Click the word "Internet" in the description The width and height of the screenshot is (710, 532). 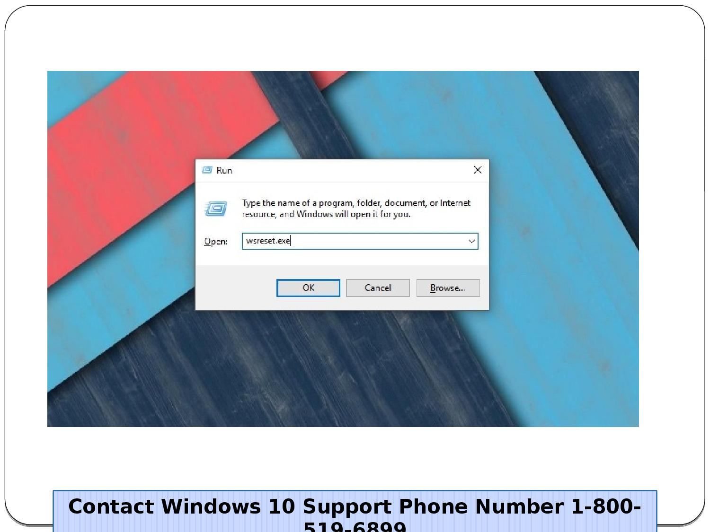point(455,203)
